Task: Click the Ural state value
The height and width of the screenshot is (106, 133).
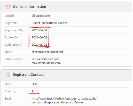Action: pos(34,84)
